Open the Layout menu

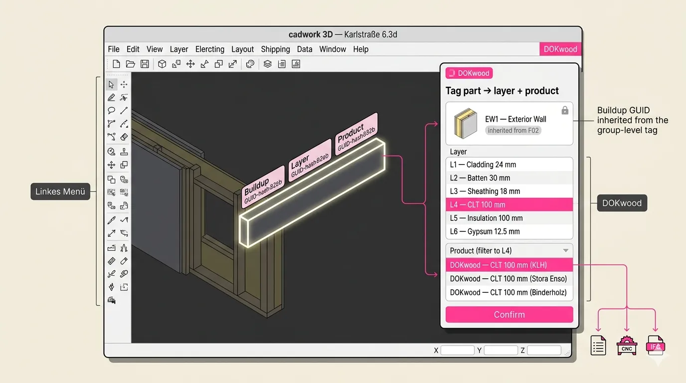[x=243, y=49]
